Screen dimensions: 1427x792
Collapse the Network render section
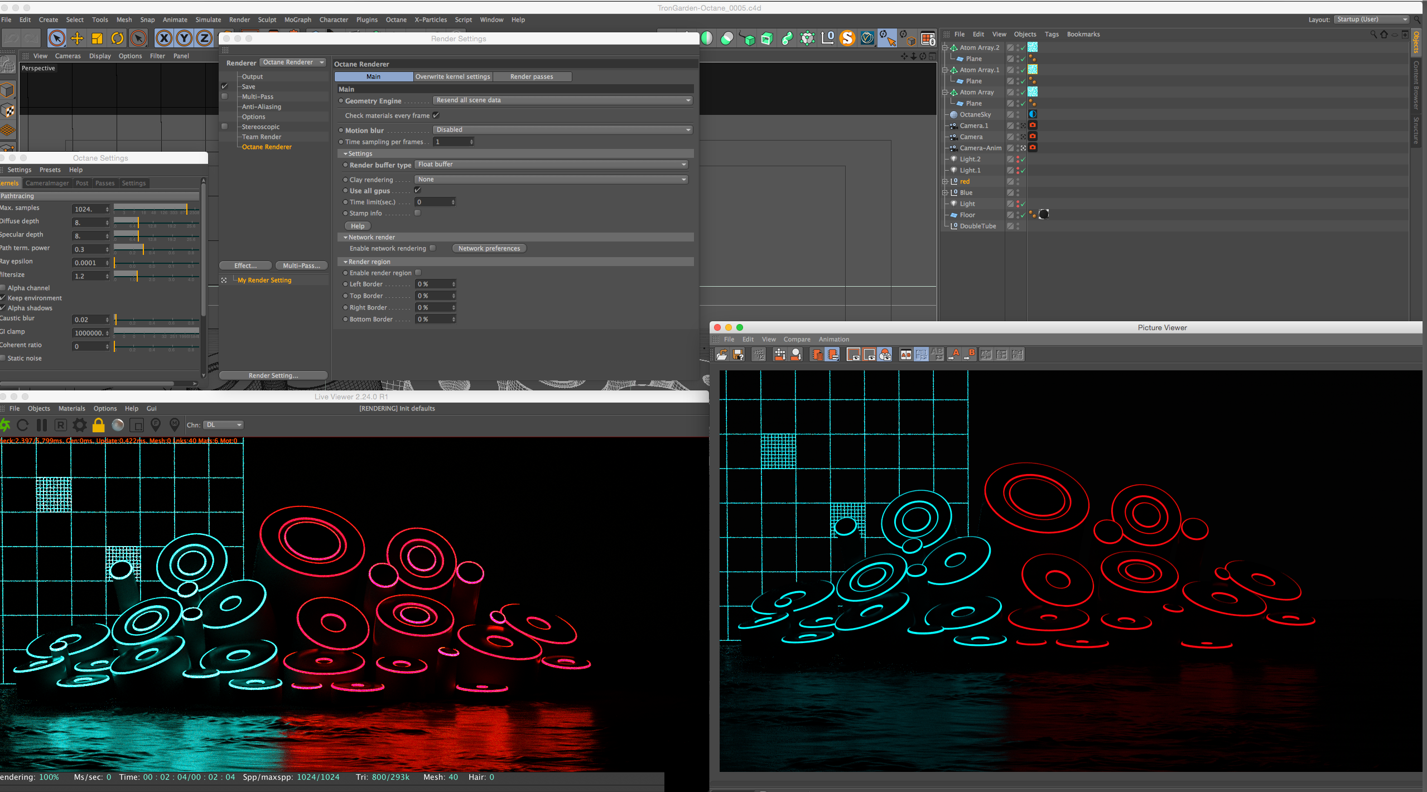pos(346,237)
